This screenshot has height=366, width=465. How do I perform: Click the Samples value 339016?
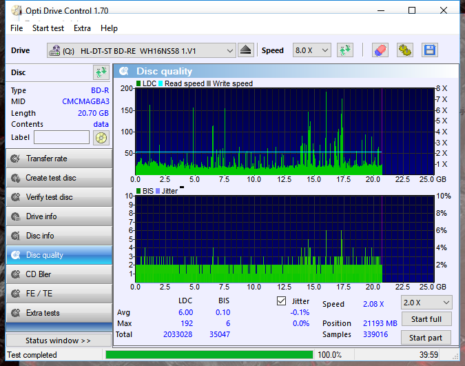pos(375,334)
